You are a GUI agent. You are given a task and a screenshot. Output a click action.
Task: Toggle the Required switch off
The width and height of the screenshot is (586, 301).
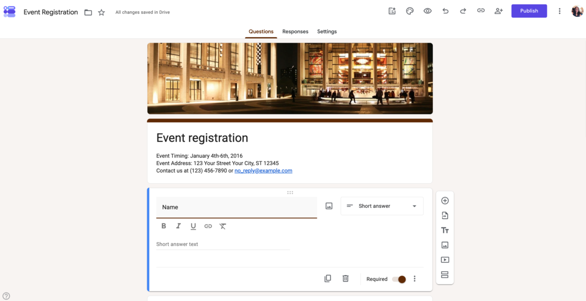coord(399,279)
